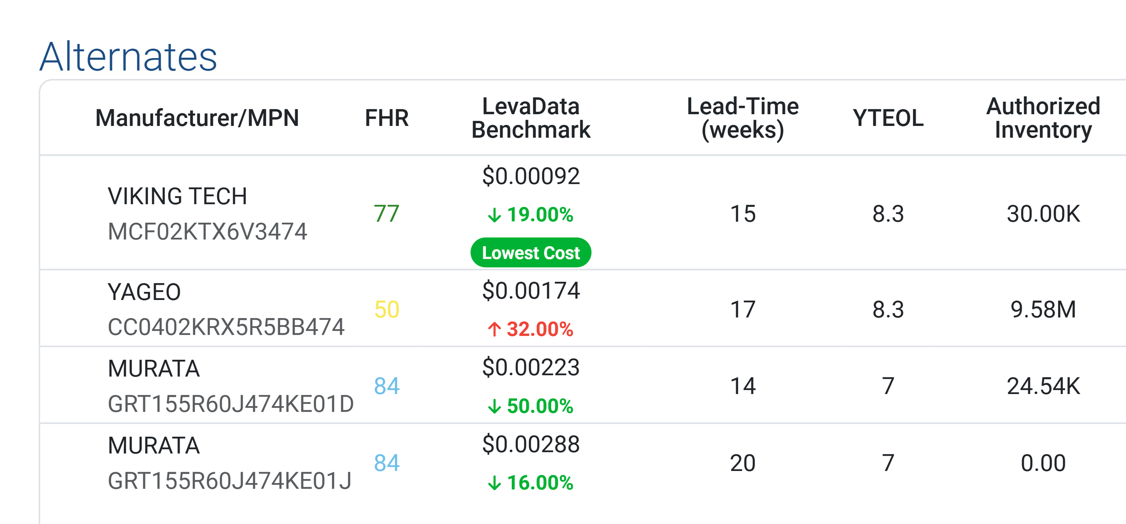Open the CC0402KRX5R5BB474 part number
Image resolution: width=1126 pixels, height=524 pixels.
[x=226, y=327]
